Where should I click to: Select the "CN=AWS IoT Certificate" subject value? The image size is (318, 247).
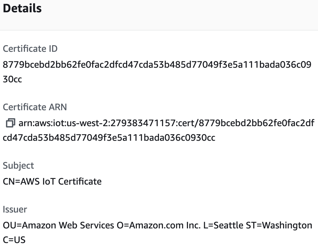coord(52,181)
